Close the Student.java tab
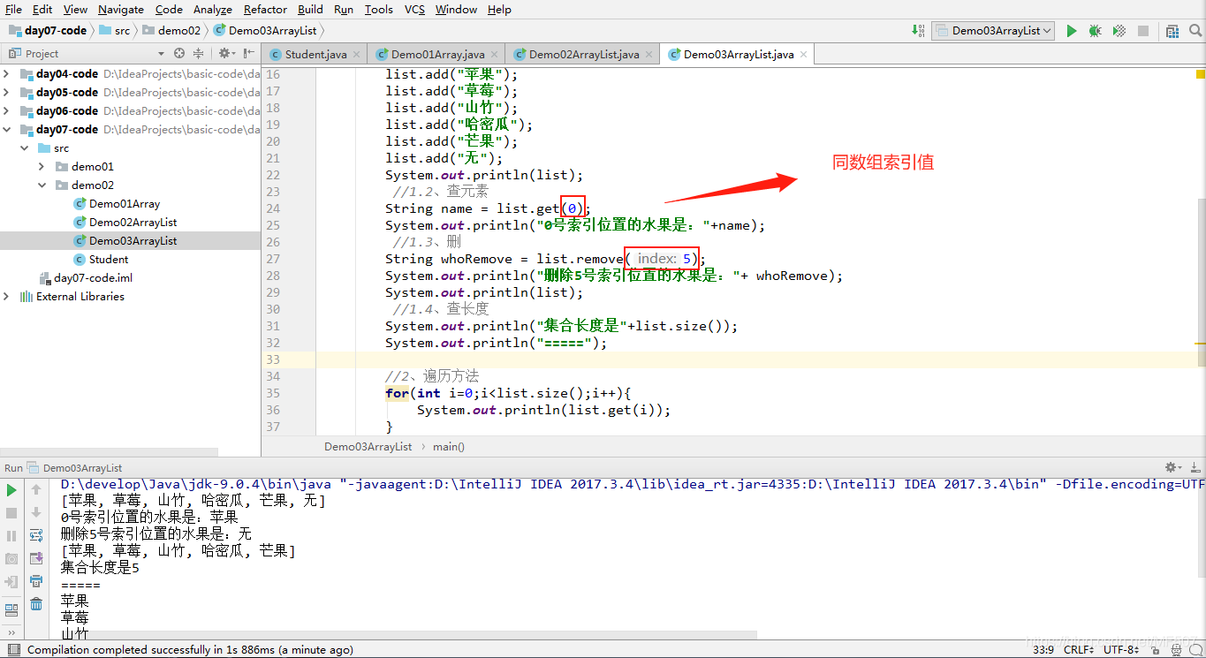 coord(357,55)
